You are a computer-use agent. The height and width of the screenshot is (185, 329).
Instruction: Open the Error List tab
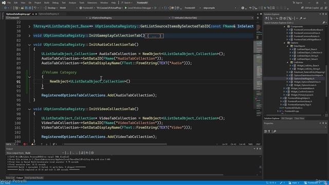click(x=10, y=178)
